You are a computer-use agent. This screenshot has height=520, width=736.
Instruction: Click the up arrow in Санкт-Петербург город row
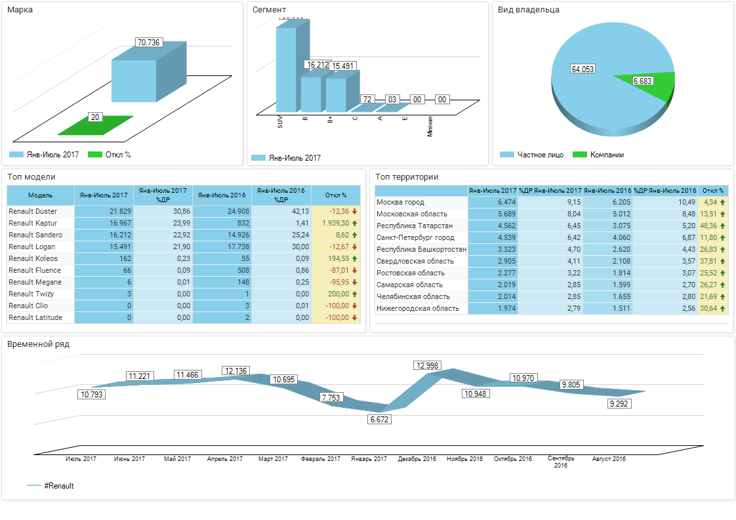[x=722, y=237]
